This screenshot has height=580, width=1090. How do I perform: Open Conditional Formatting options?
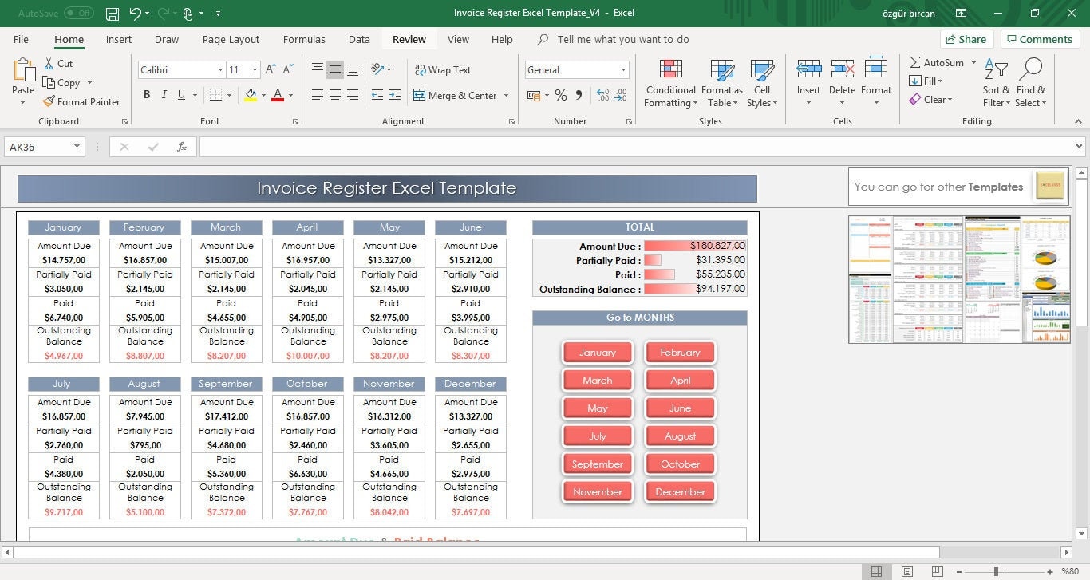[x=669, y=82]
